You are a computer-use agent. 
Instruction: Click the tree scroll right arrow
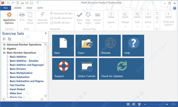[x=42, y=99]
